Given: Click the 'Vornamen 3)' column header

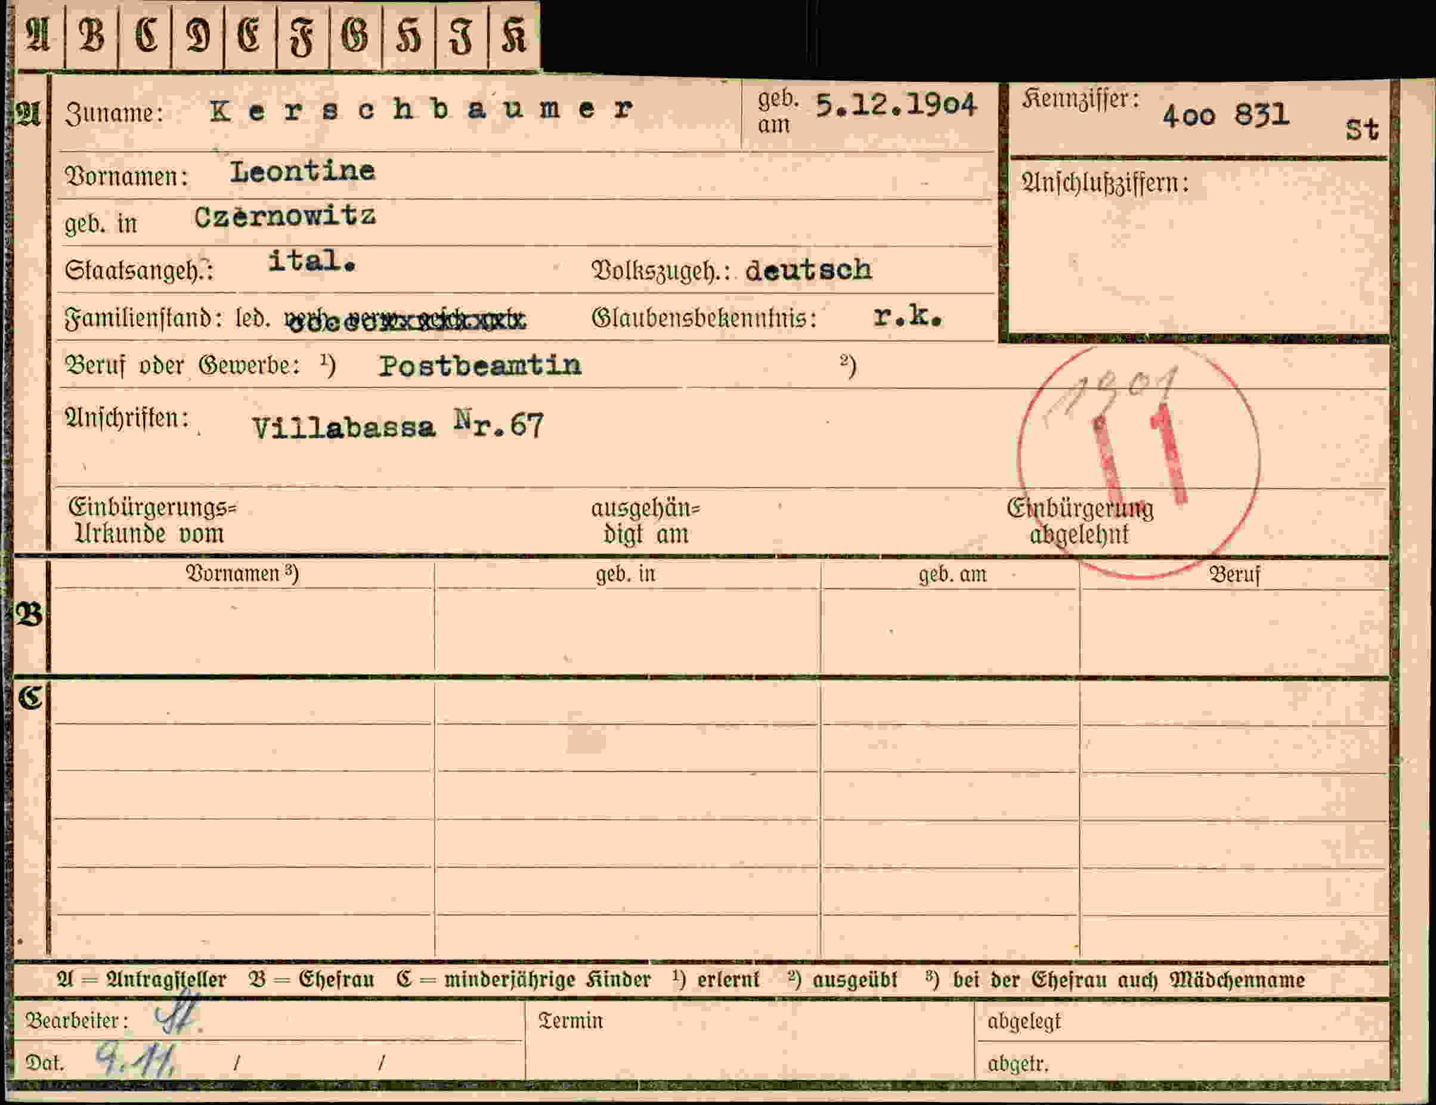Looking at the screenshot, I should pos(243,574).
